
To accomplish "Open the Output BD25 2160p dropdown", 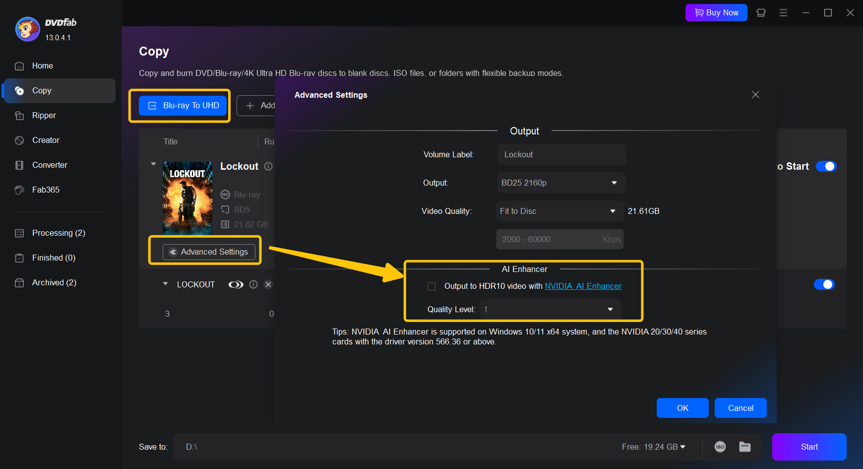I will click(x=561, y=183).
